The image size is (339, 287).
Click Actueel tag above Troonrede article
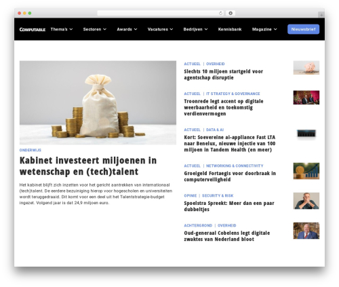coord(192,94)
